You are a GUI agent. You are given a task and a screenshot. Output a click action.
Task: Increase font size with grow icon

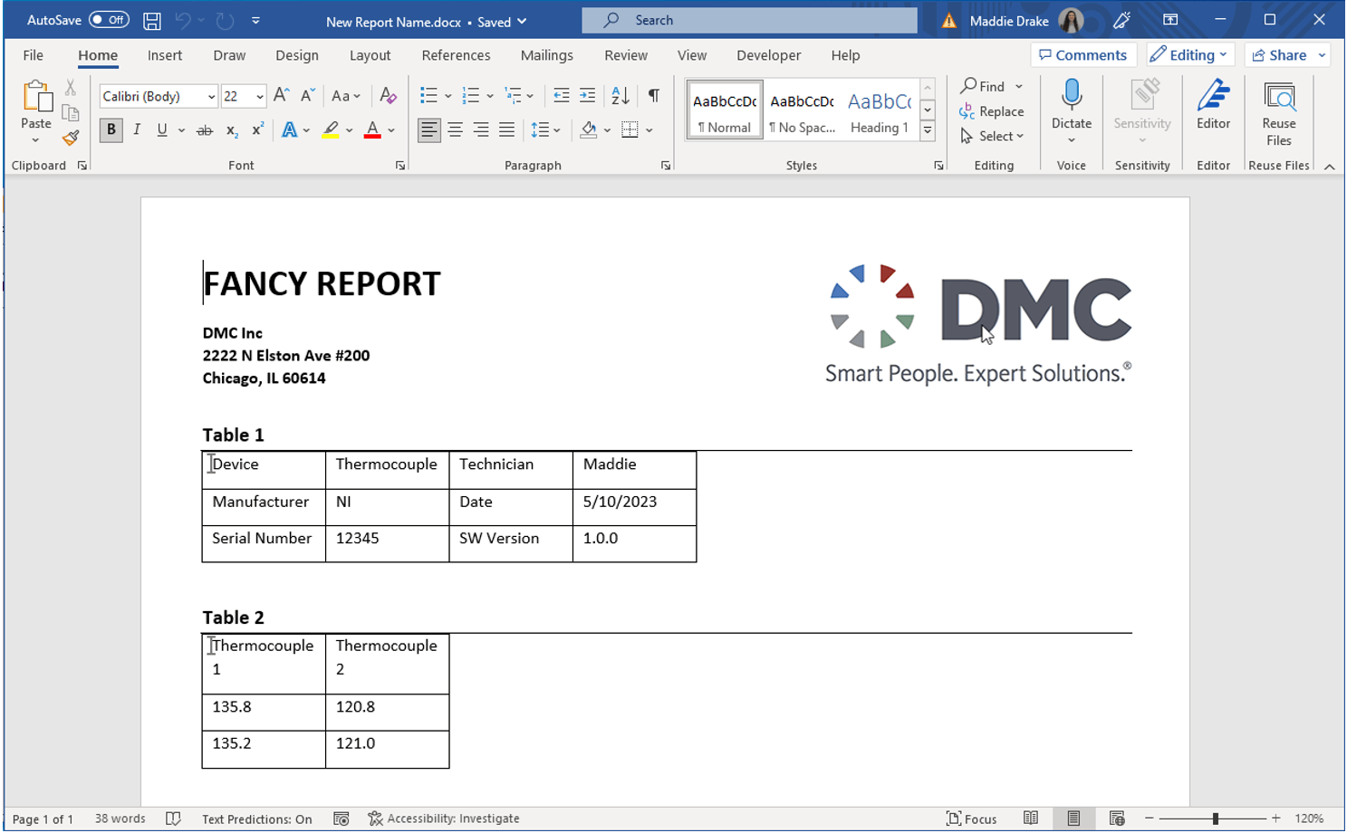[x=282, y=95]
